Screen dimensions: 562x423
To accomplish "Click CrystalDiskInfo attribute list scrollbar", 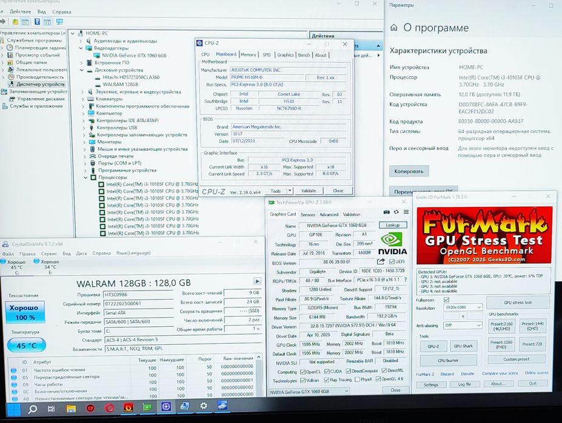I will click(258, 376).
